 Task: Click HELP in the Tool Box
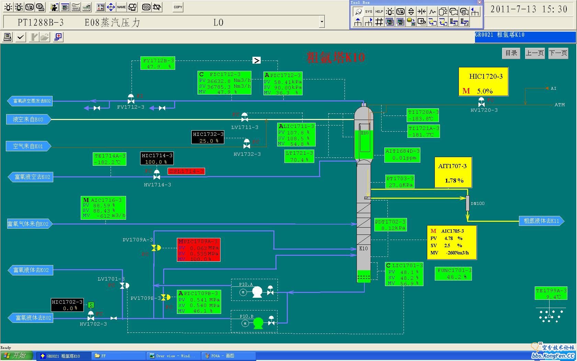coord(379,11)
